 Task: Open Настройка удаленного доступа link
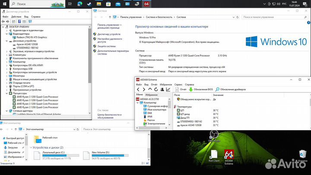[x=110, y=40]
